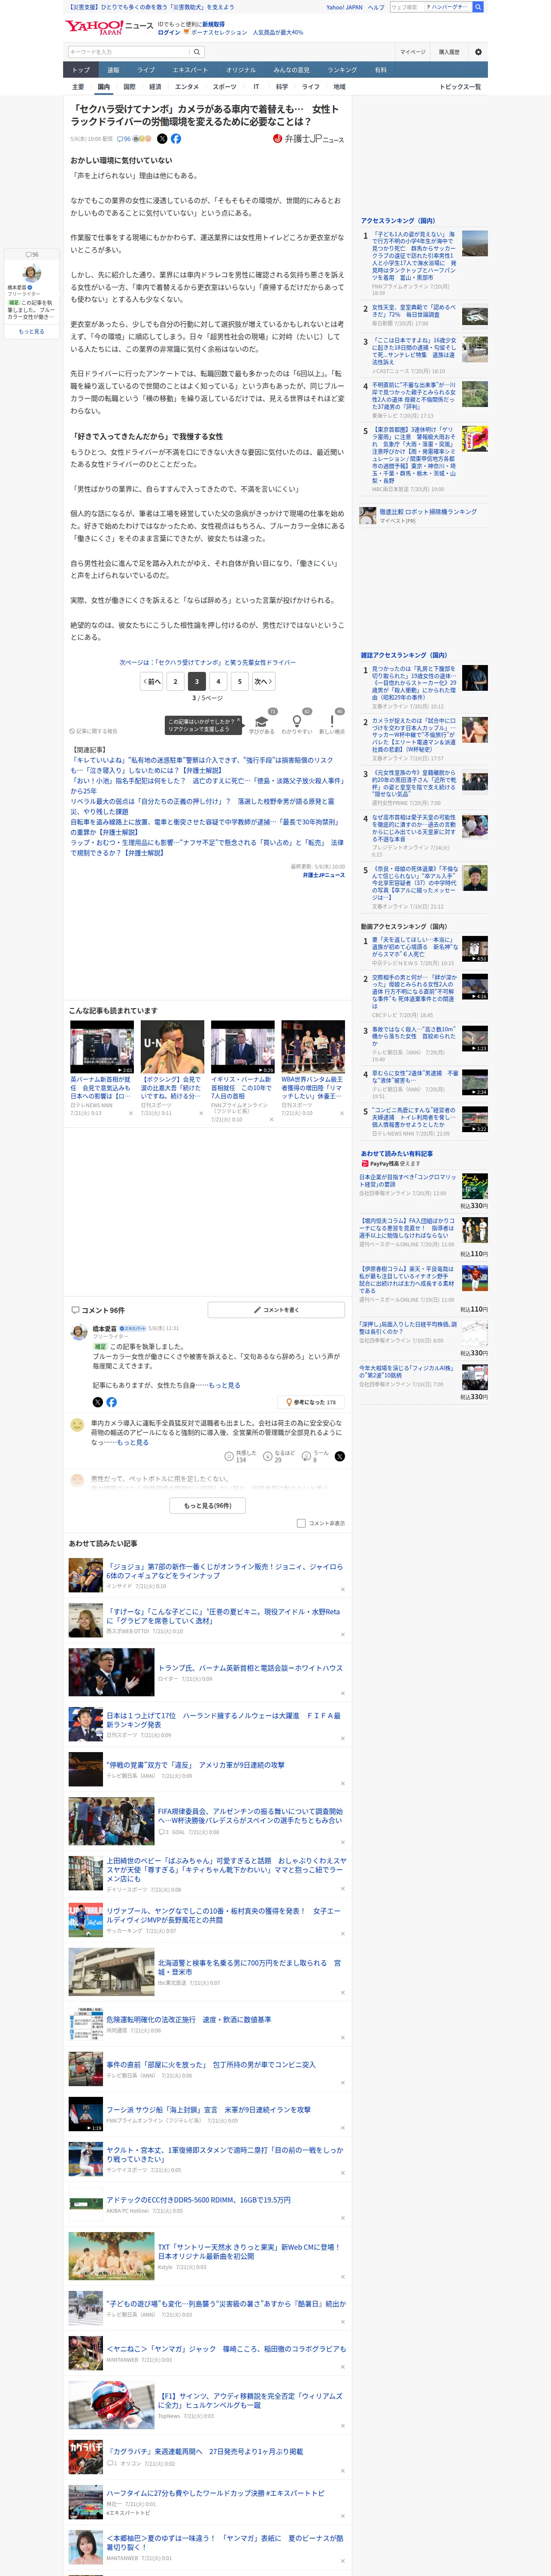Viewport: 551px width, 2576px height.
Task: Click the 96 comment count badge under headline
Action: [x=125, y=139]
